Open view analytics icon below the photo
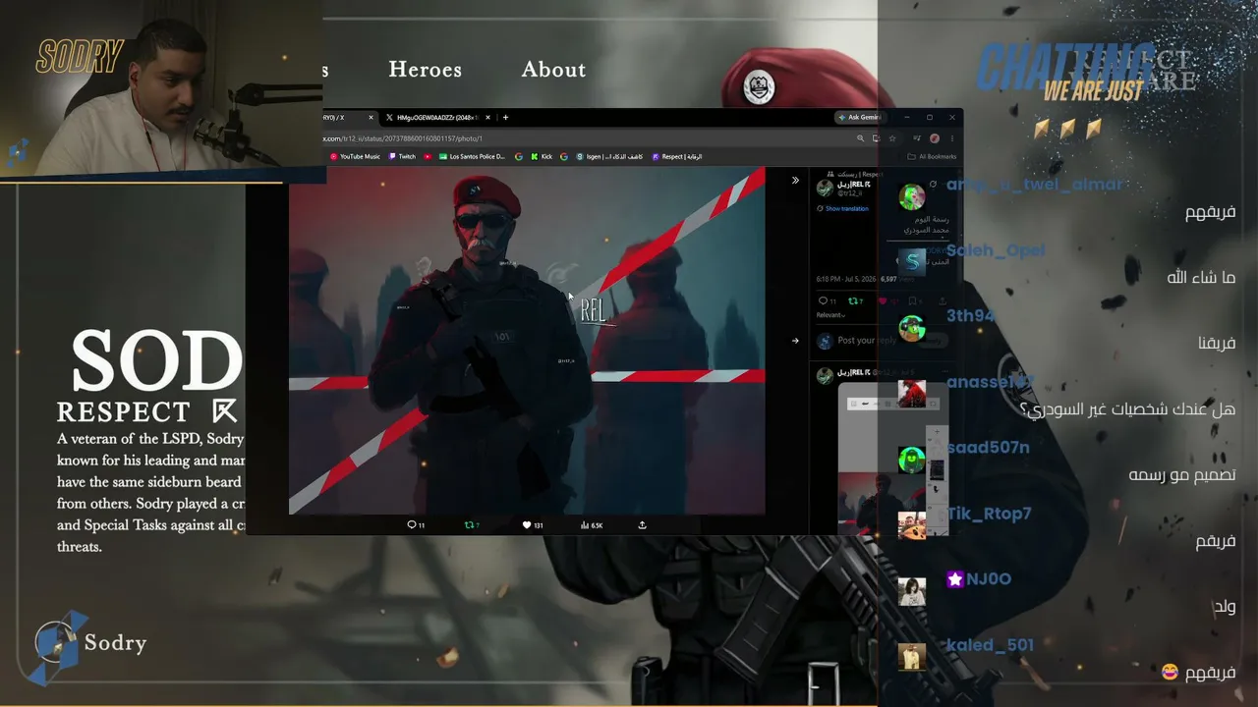This screenshot has width=1258, height=707. coord(585,525)
